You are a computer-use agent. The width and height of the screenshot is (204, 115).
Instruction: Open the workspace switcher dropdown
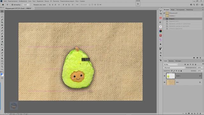(x=198, y=5)
